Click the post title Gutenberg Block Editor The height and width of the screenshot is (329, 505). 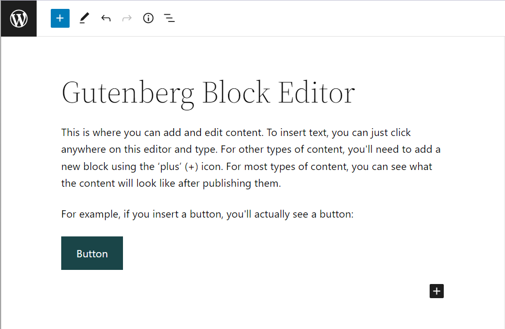click(208, 93)
